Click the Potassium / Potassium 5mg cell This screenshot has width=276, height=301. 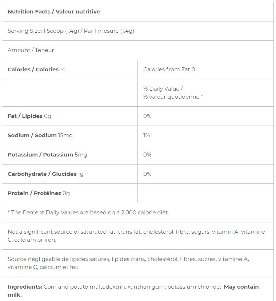pos(70,155)
